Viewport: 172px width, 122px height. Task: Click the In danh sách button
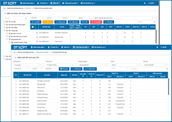click(x=90, y=69)
